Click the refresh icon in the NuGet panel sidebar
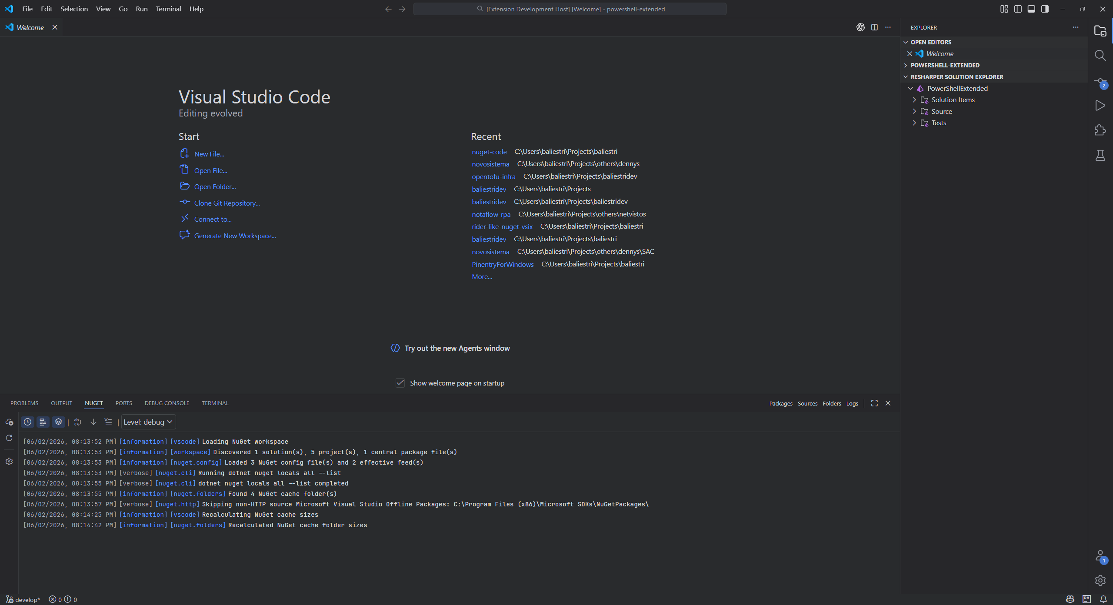This screenshot has height=605, width=1113. tap(9, 438)
